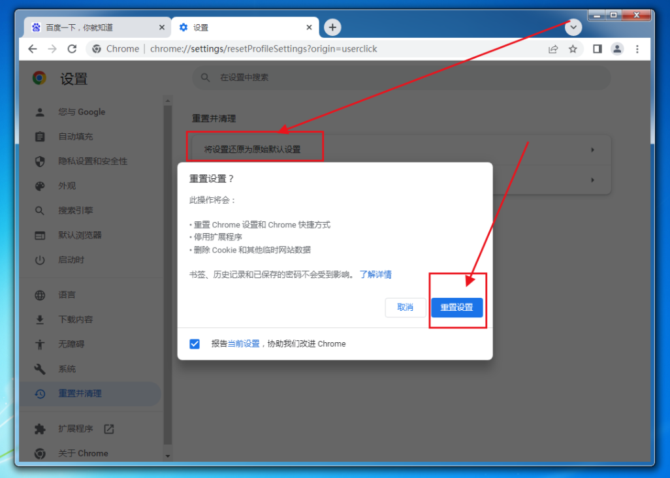Open the Chrome three-dot menu
Image resolution: width=670 pixels, height=478 pixels.
tap(637, 49)
